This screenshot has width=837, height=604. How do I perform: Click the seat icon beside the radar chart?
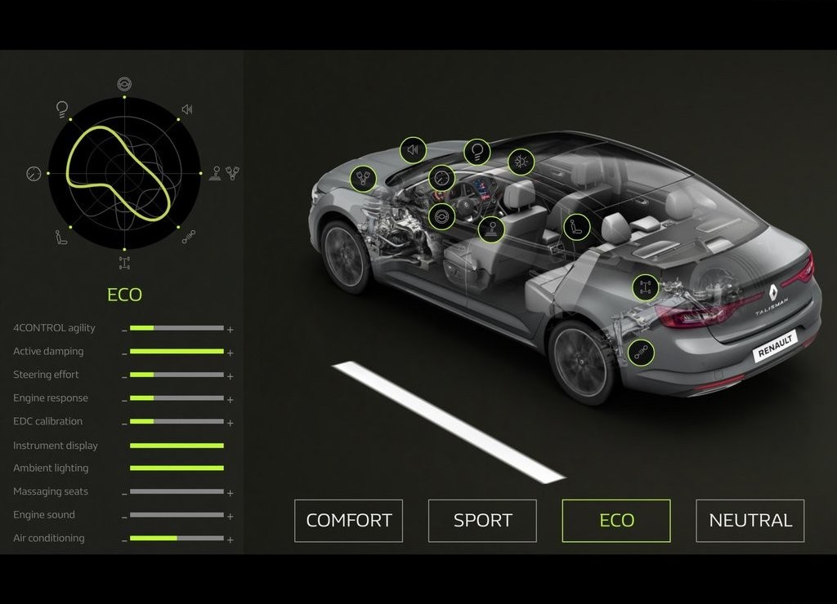coord(62,238)
